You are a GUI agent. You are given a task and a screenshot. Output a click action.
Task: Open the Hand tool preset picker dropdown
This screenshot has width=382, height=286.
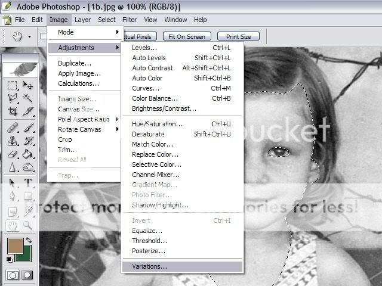point(30,36)
